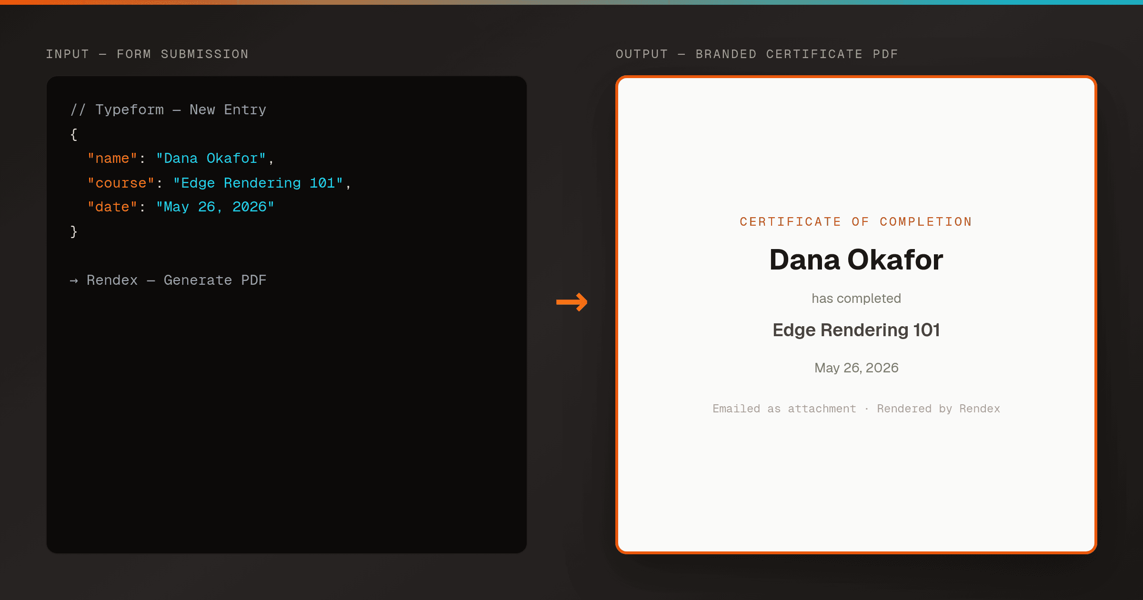Click the 'Emailed as attachment' footer text
1143x600 pixels.
click(784, 409)
